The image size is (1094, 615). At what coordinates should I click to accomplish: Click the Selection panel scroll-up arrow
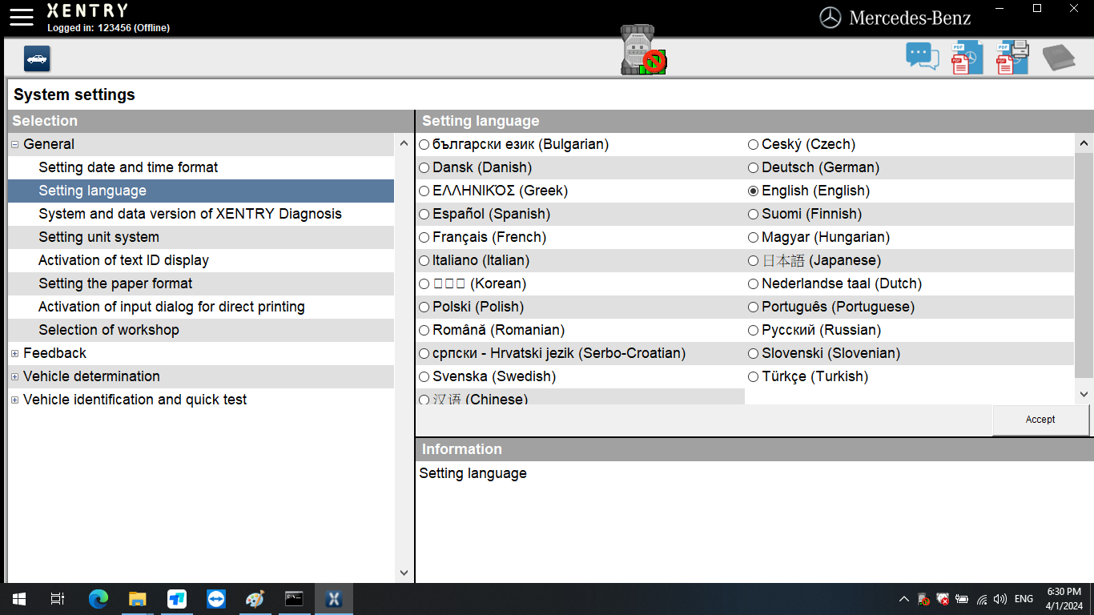click(404, 144)
